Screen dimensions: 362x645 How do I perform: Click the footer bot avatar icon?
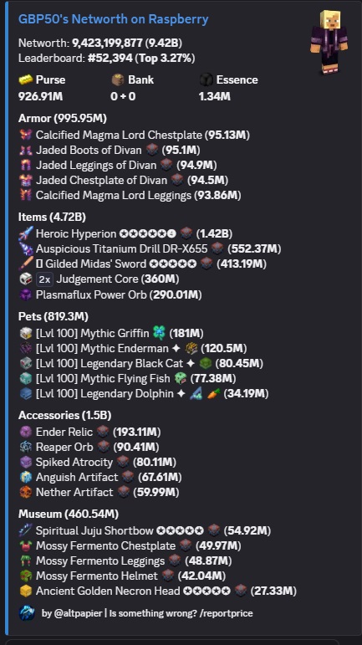tap(27, 613)
